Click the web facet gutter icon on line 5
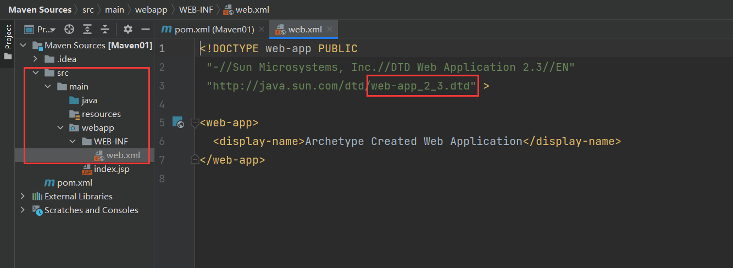 (x=177, y=122)
